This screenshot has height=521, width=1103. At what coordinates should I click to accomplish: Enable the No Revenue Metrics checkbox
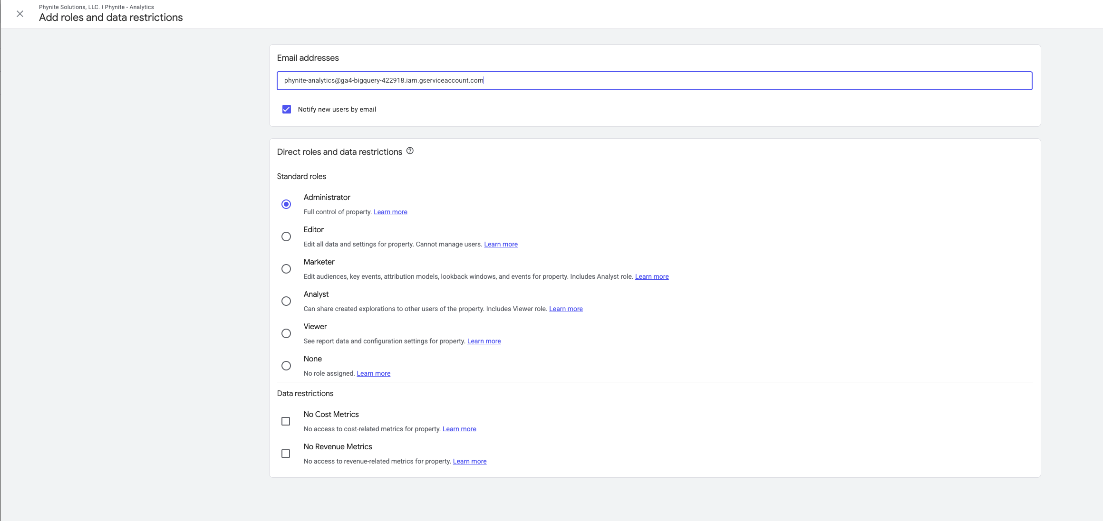[x=286, y=454]
